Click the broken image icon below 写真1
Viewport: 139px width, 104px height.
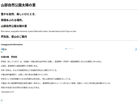pyautogui.click(x=2, y=52)
